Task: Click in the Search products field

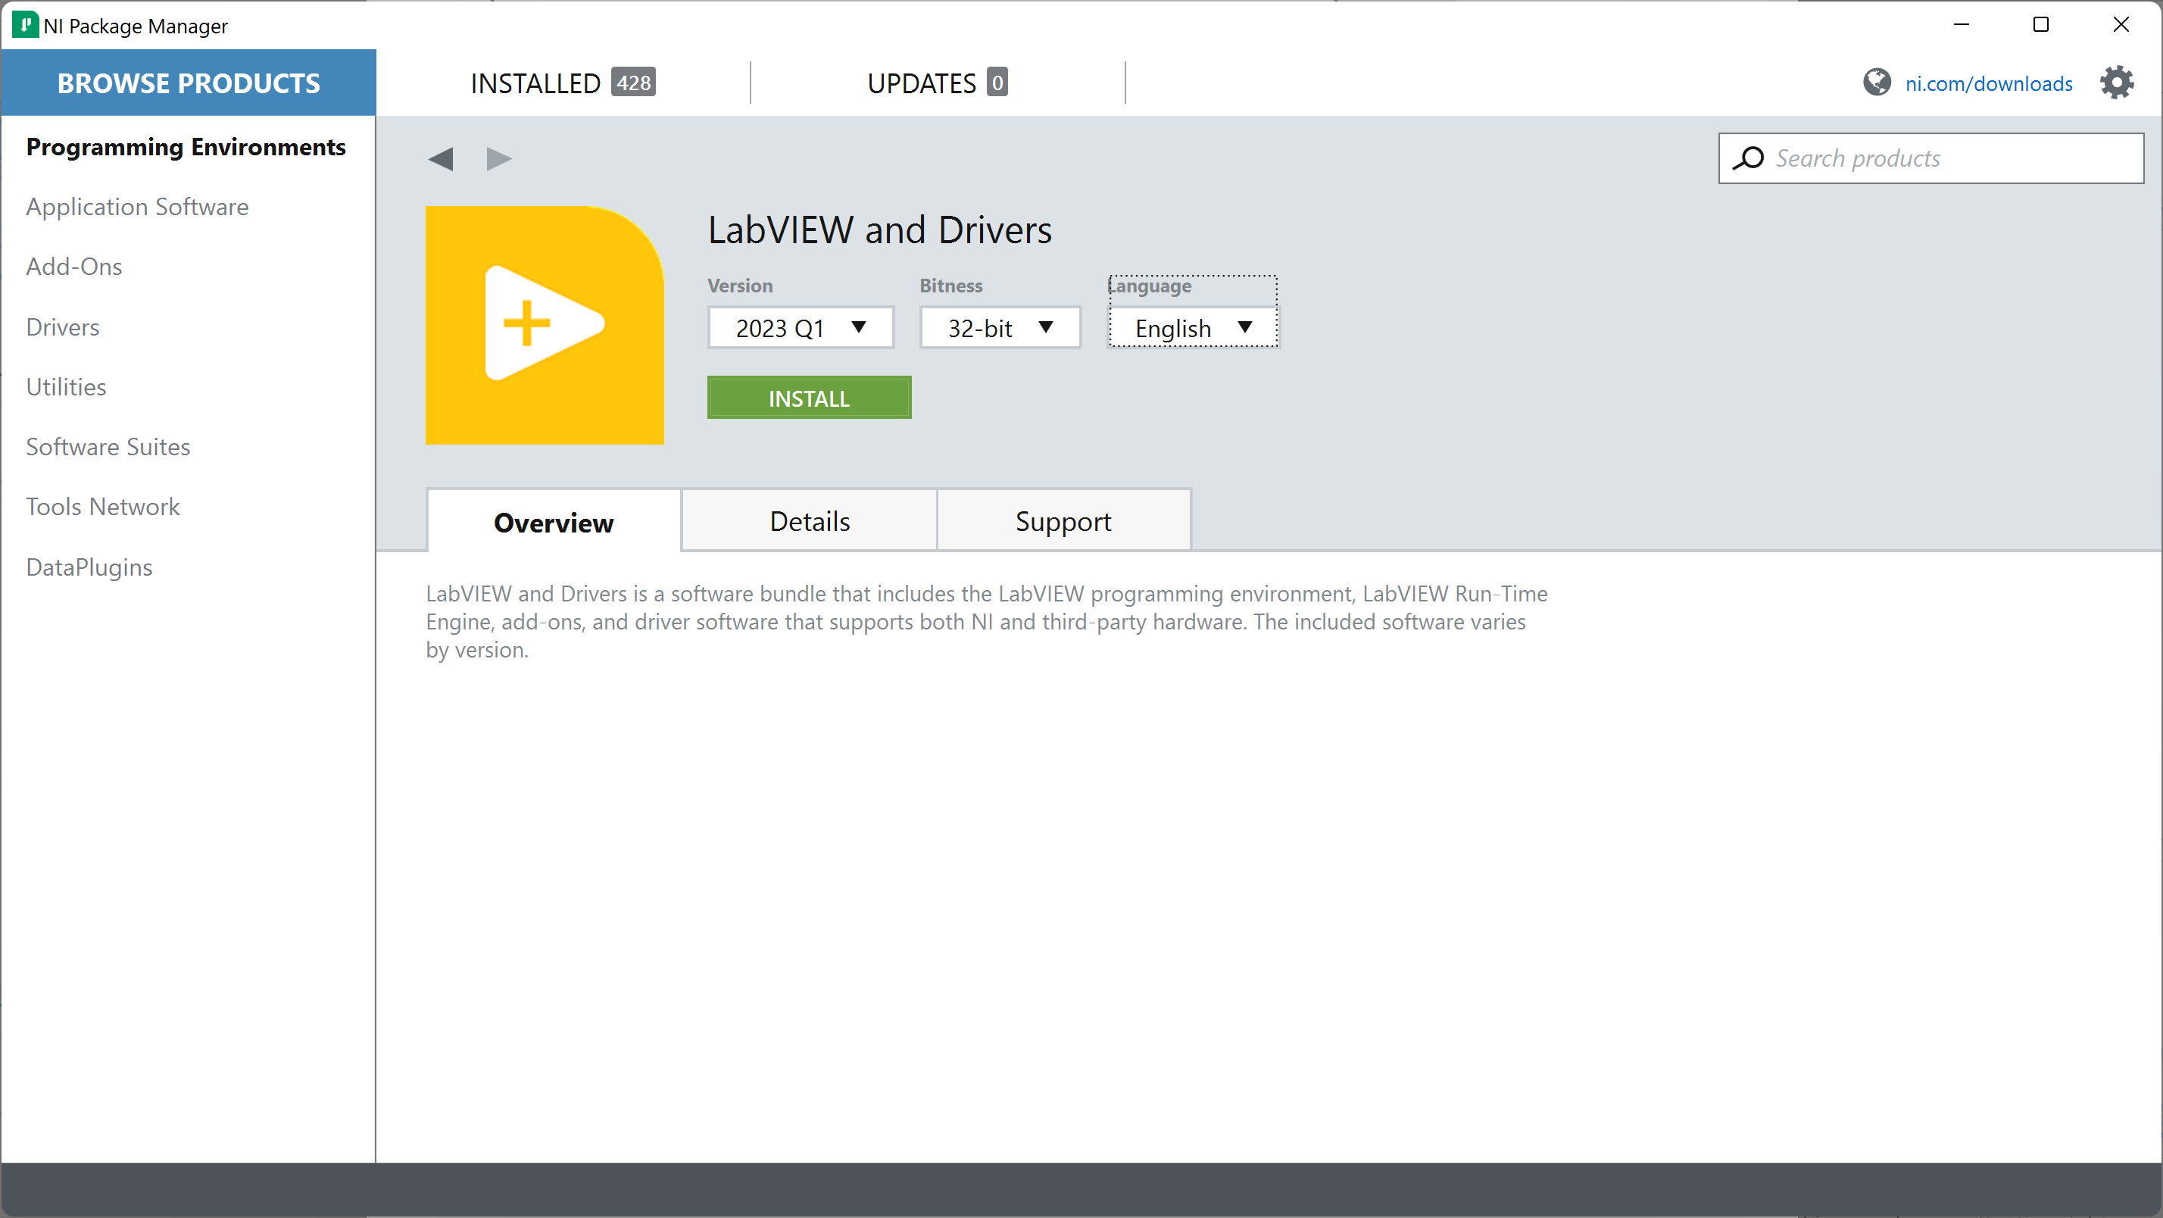Action: tap(1948, 158)
